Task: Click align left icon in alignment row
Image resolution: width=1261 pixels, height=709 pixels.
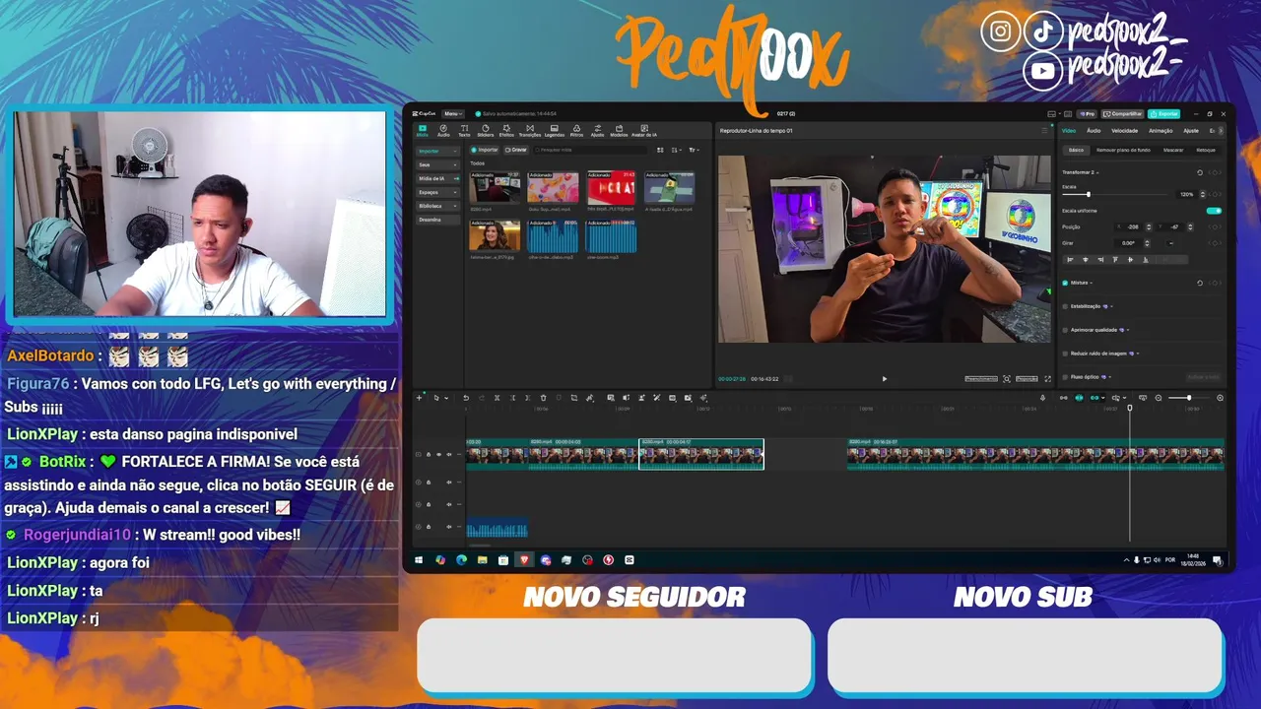Action: (x=1071, y=260)
